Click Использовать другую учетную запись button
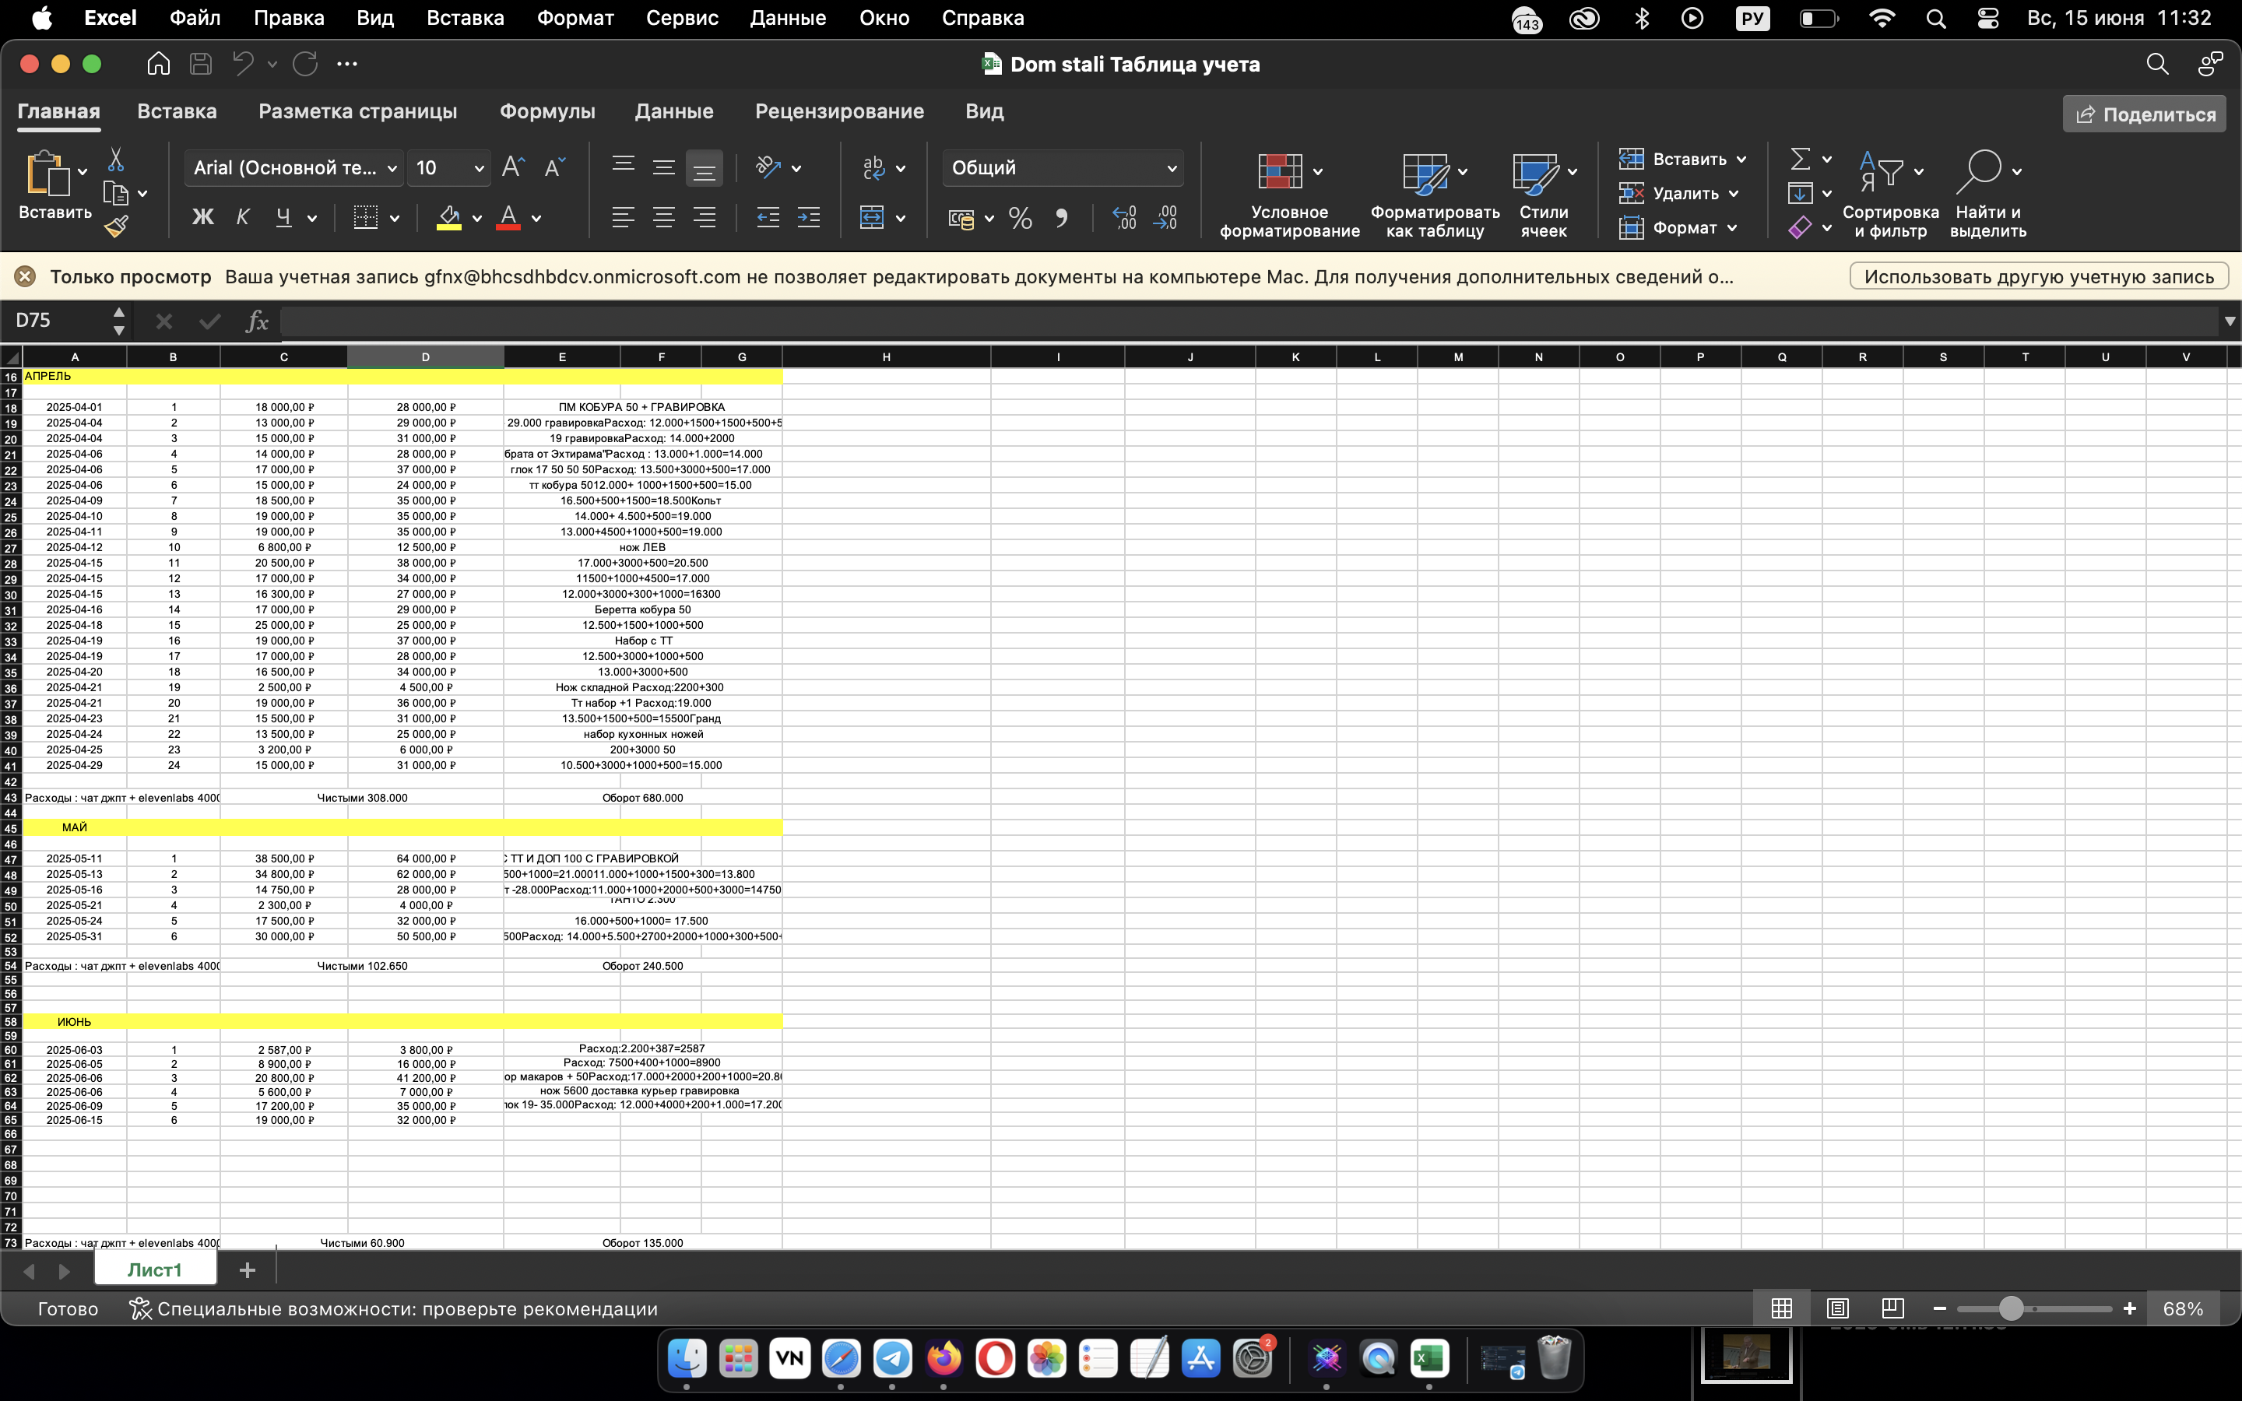The height and width of the screenshot is (1401, 2242). 2038,277
